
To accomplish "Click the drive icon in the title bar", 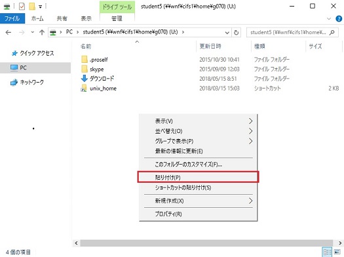I will (7, 7).
